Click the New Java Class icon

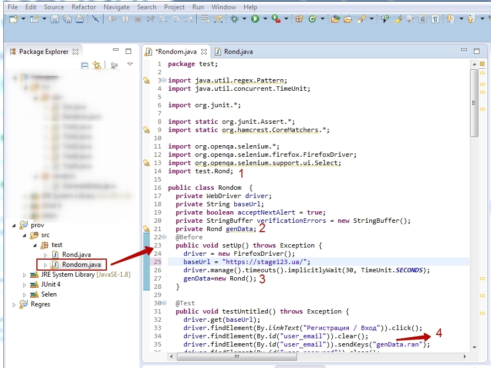click(312, 19)
